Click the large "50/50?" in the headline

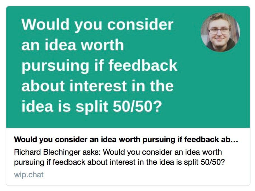[138, 107]
